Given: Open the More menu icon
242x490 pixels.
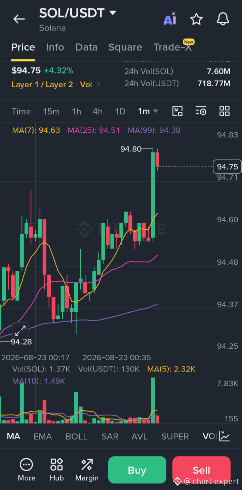Looking at the screenshot, I should [x=27, y=470].
